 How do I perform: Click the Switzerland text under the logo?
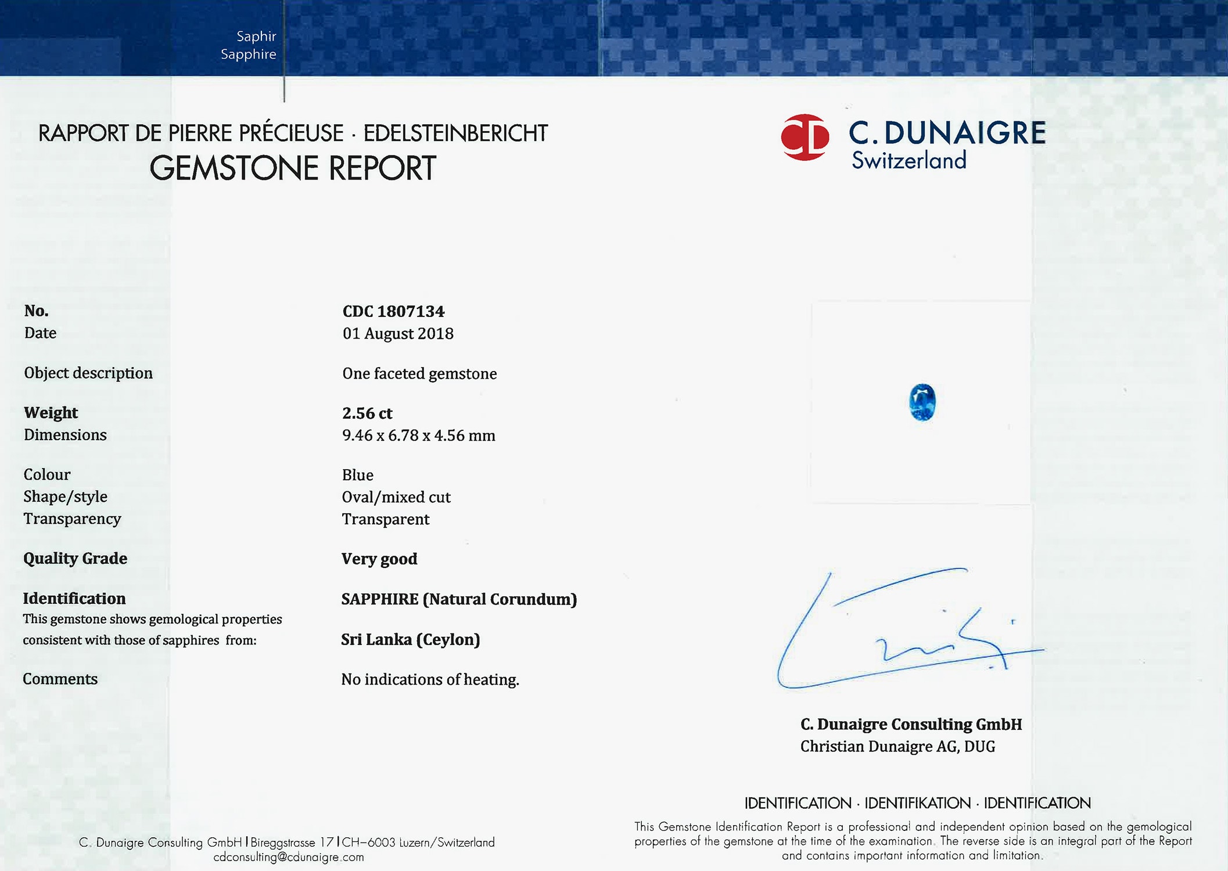pyautogui.click(x=909, y=161)
